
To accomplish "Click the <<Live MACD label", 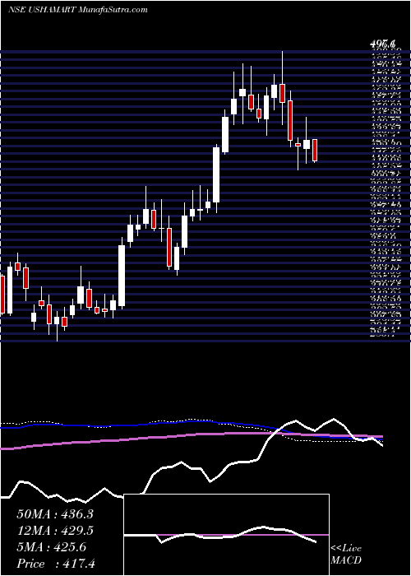I will coord(346,555).
